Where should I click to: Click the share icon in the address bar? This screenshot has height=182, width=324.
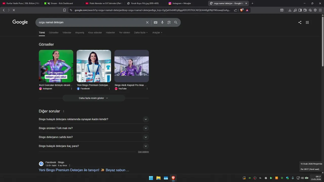(235, 10)
